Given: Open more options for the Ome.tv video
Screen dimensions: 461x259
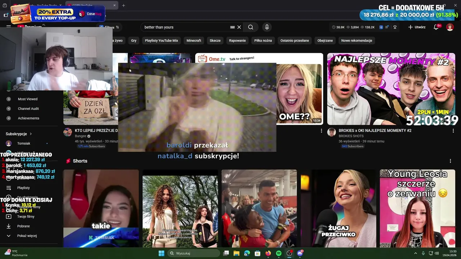Looking at the screenshot, I should (x=321, y=131).
